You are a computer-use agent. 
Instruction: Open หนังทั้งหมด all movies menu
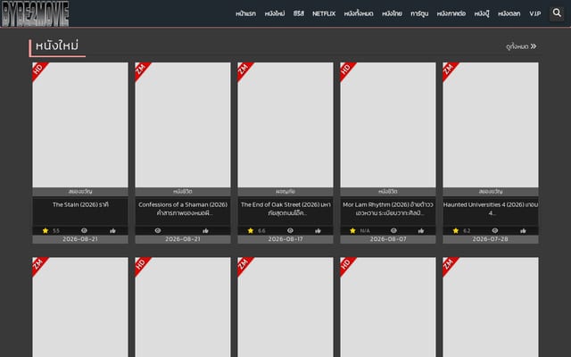click(359, 14)
